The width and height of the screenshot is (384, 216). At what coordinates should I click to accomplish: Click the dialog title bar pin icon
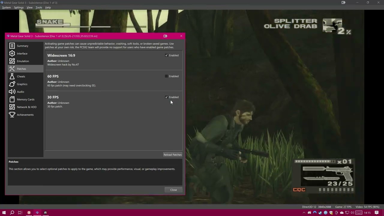[x=165, y=36]
